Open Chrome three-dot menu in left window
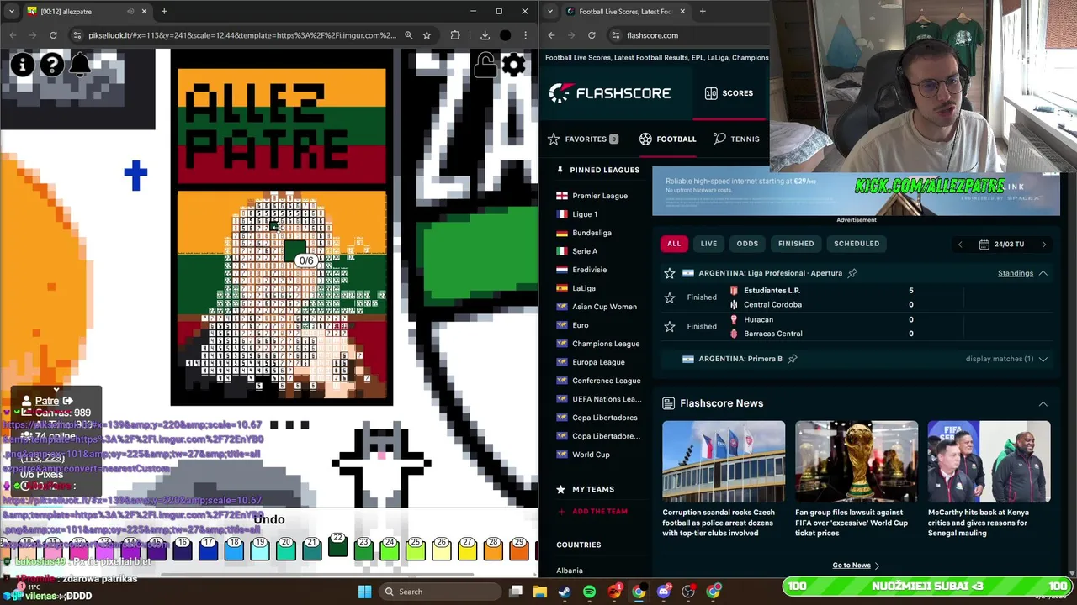The image size is (1077, 605). (525, 35)
